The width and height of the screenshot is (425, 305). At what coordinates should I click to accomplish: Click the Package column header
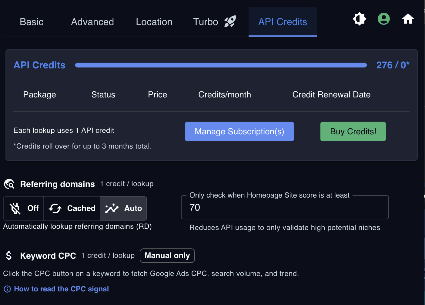[x=39, y=95]
